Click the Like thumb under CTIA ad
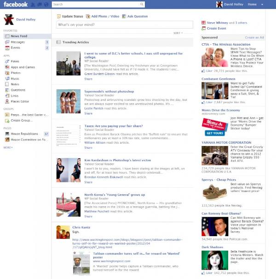This screenshot has height=279, width=276. (x=203, y=71)
